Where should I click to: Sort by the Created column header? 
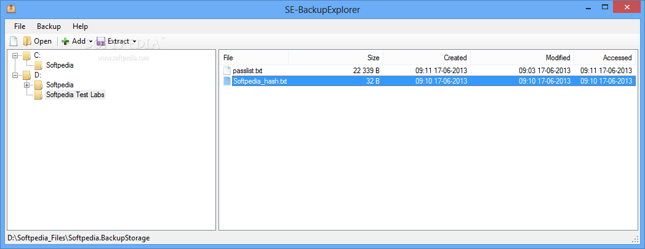(427, 58)
